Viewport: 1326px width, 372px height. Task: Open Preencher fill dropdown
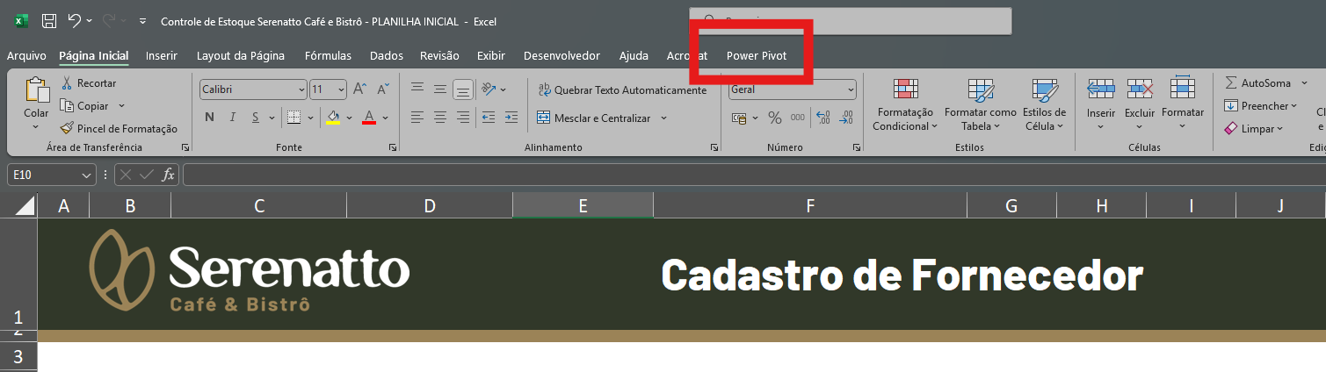[1261, 106]
